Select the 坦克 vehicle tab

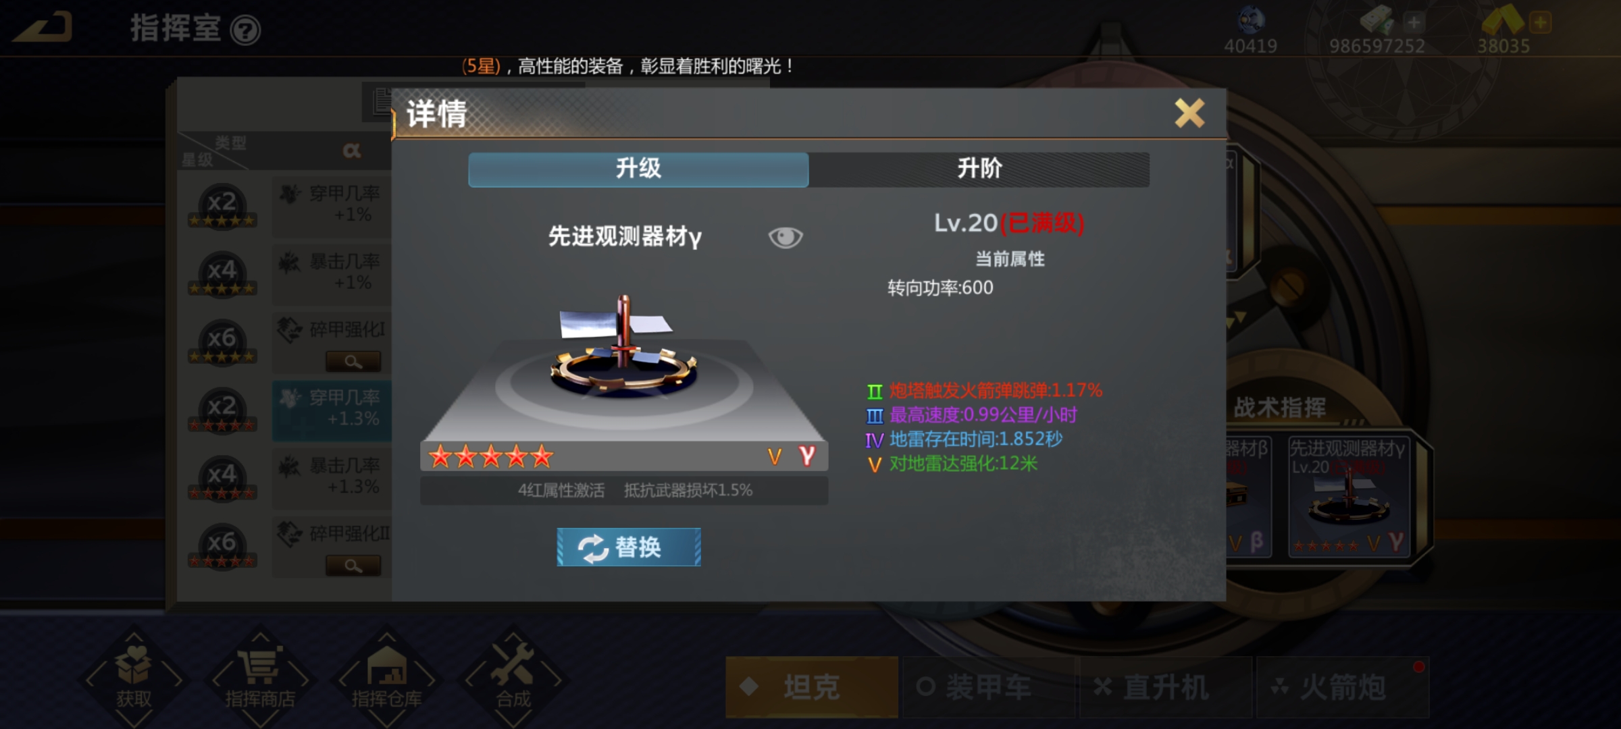(x=812, y=687)
